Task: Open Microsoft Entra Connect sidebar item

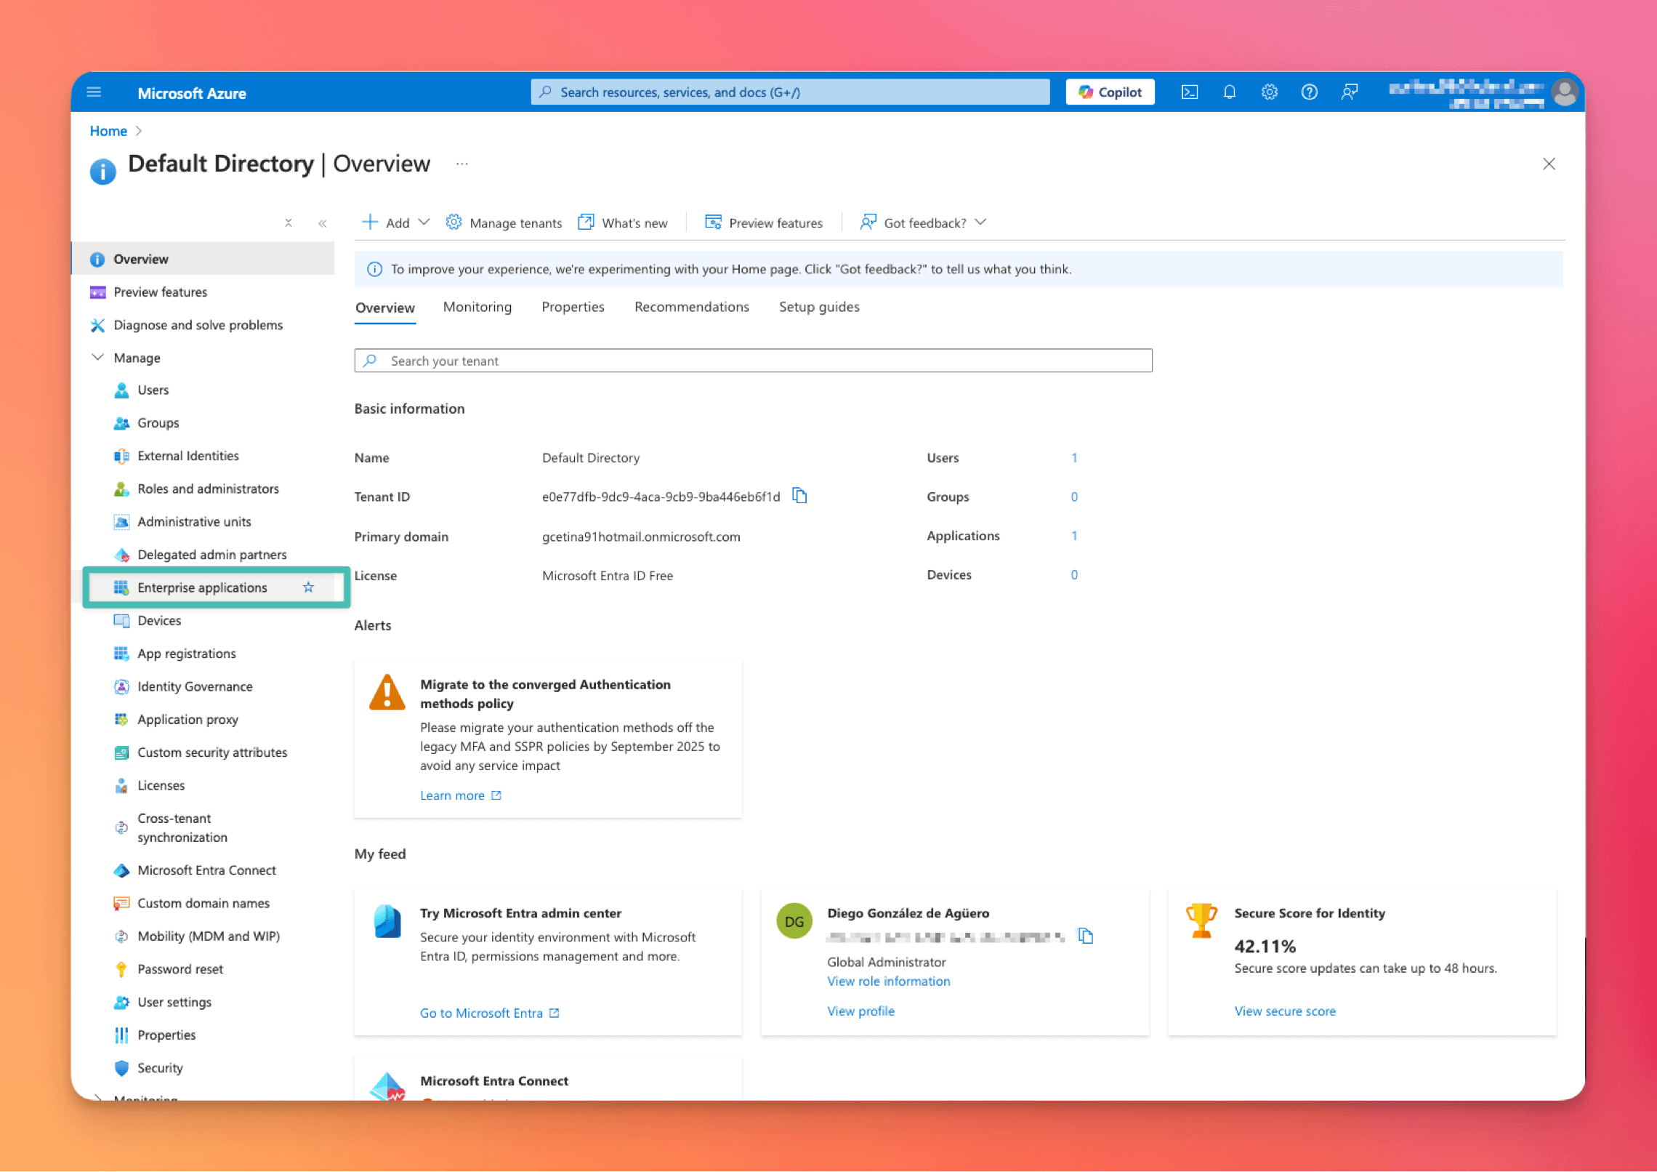Action: coord(206,870)
